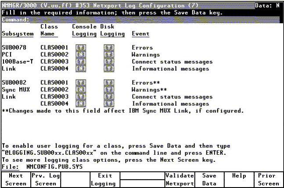Screen dimensions: 284x188
Task: Go back with the Prior Screen key
Action: pos(269,180)
